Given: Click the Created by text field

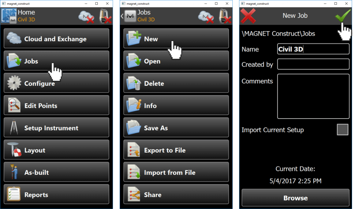Looking at the screenshot, I should click(x=313, y=64).
